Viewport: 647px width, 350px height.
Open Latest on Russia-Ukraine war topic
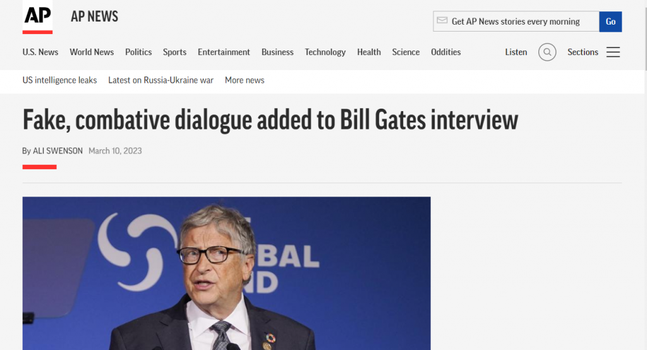(161, 80)
